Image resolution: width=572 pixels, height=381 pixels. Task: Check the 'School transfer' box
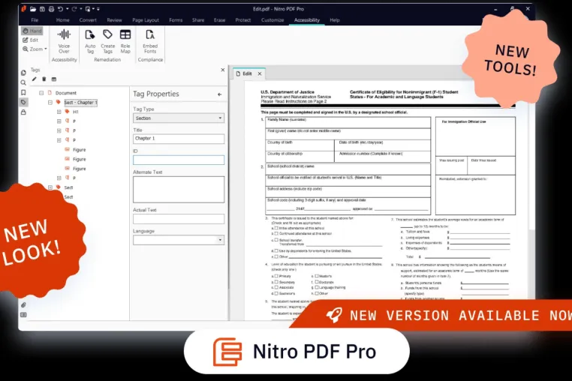tap(276, 240)
